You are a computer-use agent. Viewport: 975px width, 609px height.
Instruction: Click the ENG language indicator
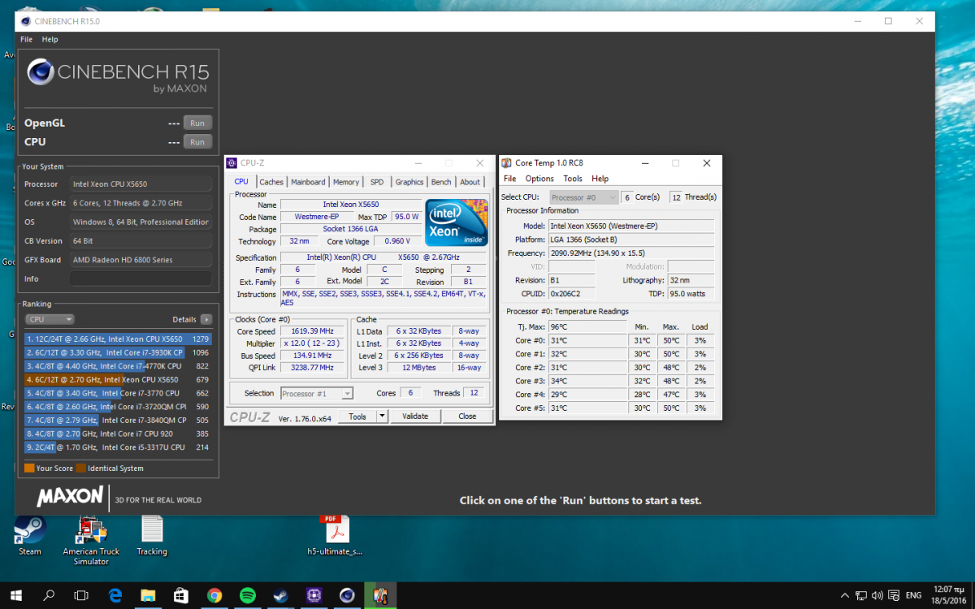[x=915, y=595]
